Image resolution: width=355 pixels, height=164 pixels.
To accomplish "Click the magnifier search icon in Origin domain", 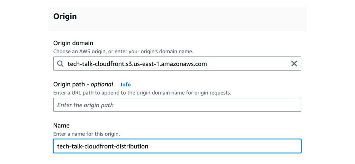I will (x=60, y=64).
